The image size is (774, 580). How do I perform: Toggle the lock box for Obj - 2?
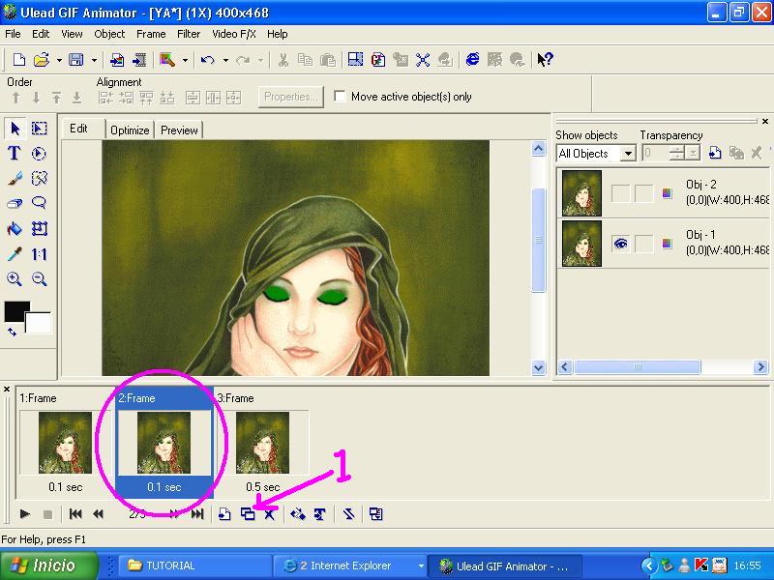point(643,193)
